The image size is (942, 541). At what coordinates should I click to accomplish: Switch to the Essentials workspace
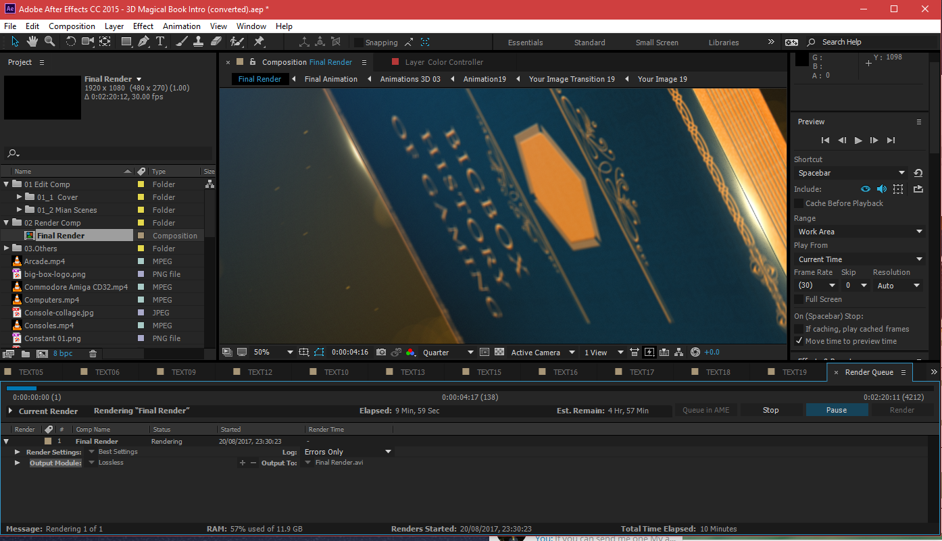tap(525, 43)
